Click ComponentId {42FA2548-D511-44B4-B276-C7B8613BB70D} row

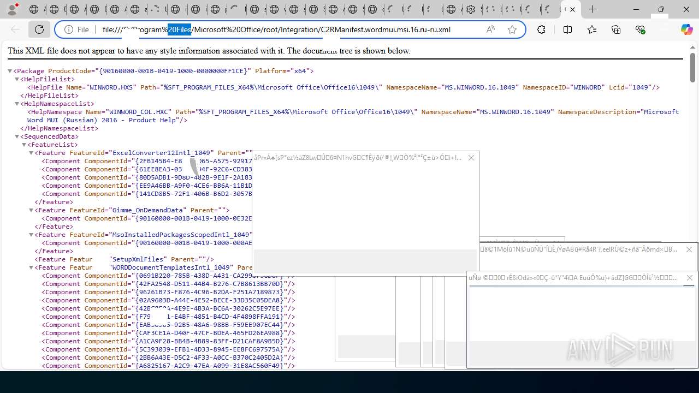pos(168,284)
